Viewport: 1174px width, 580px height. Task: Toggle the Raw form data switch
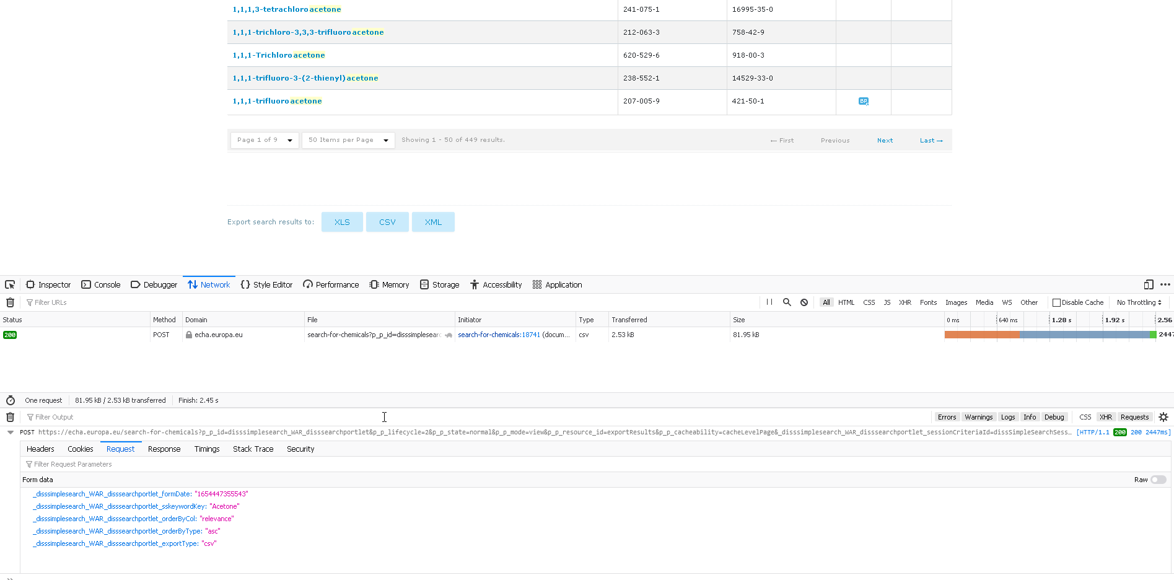pos(1159,480)
